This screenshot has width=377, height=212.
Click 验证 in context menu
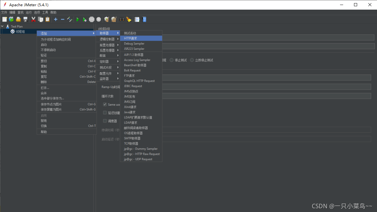pos(67,55)
